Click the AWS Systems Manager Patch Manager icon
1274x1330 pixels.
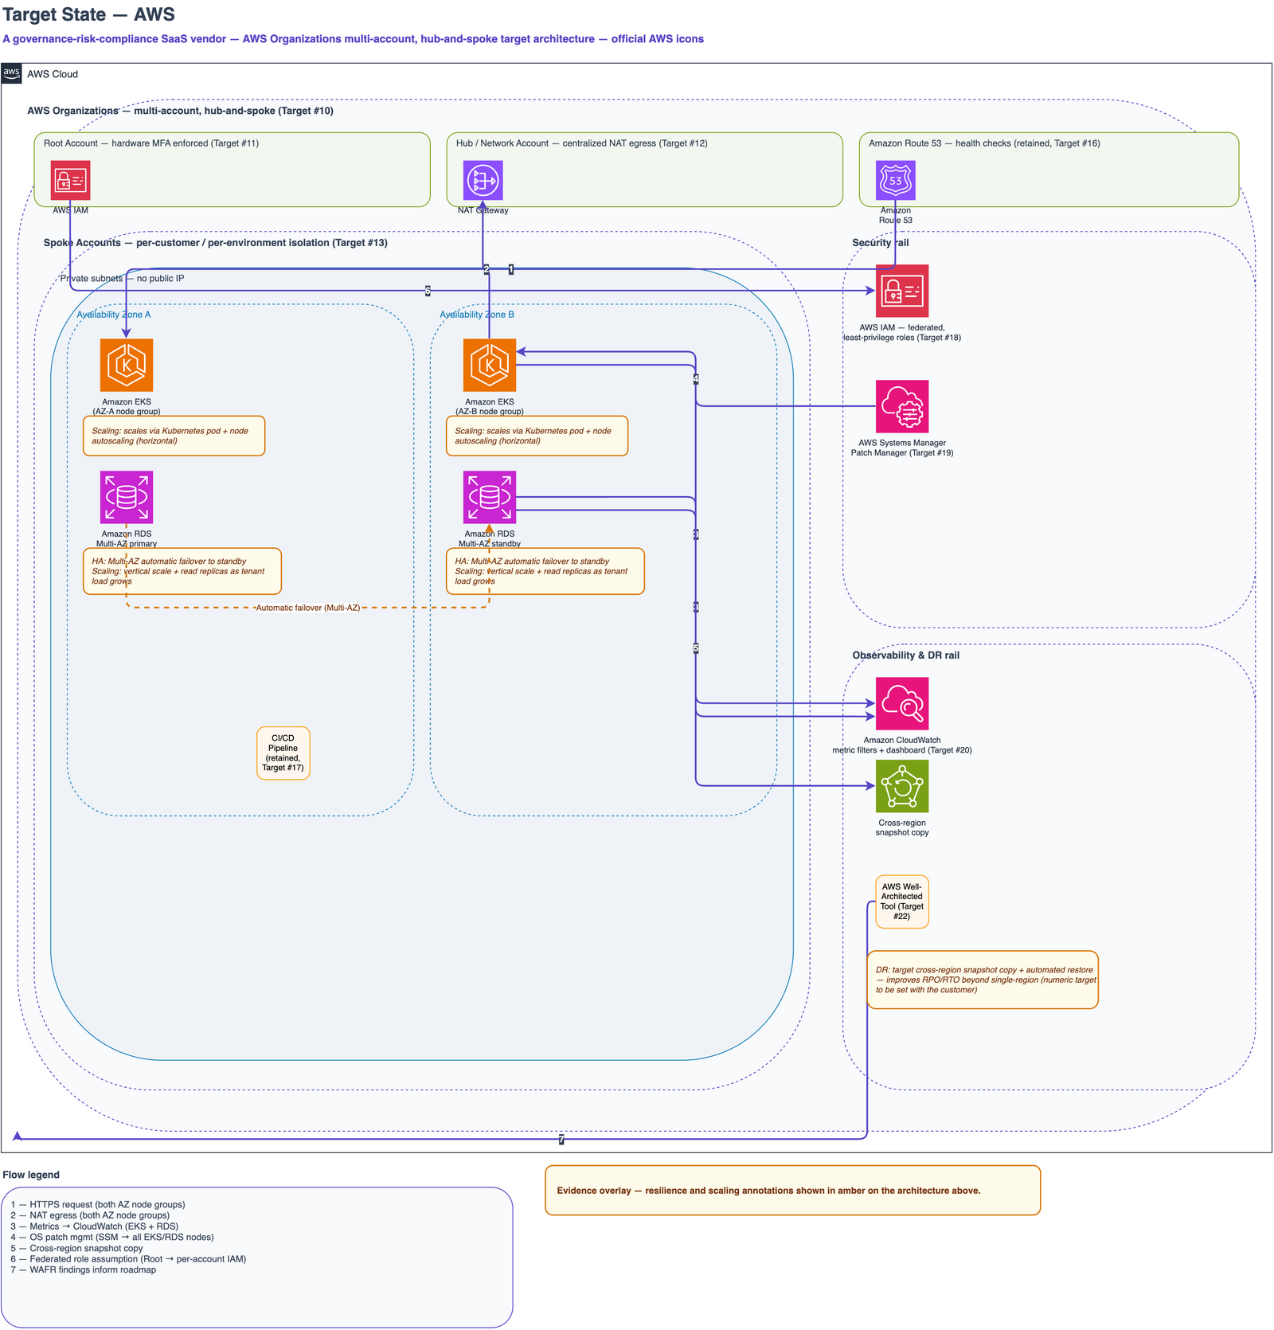902,407
